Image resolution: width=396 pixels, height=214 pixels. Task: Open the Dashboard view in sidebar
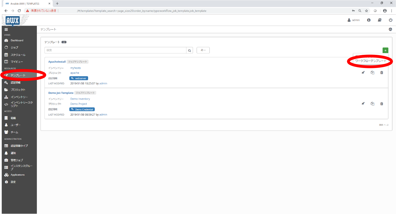(x=17, y=41)
